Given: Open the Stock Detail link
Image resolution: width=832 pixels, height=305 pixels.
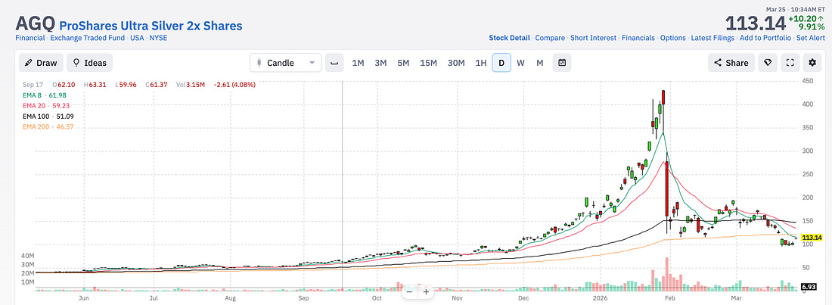Looking at the screenshot, I should [509, 38].
